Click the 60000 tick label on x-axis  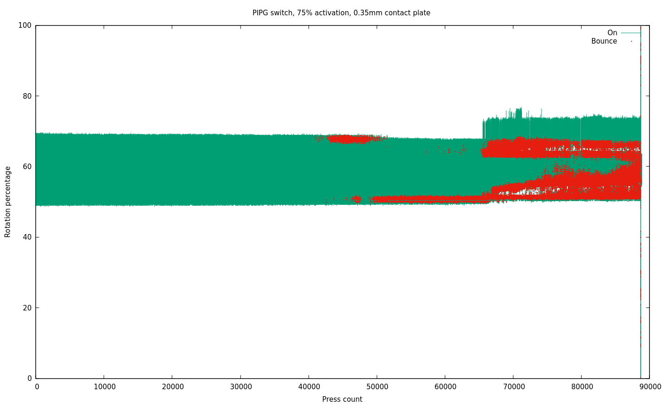pyautogui.click(x=445, y=387)
